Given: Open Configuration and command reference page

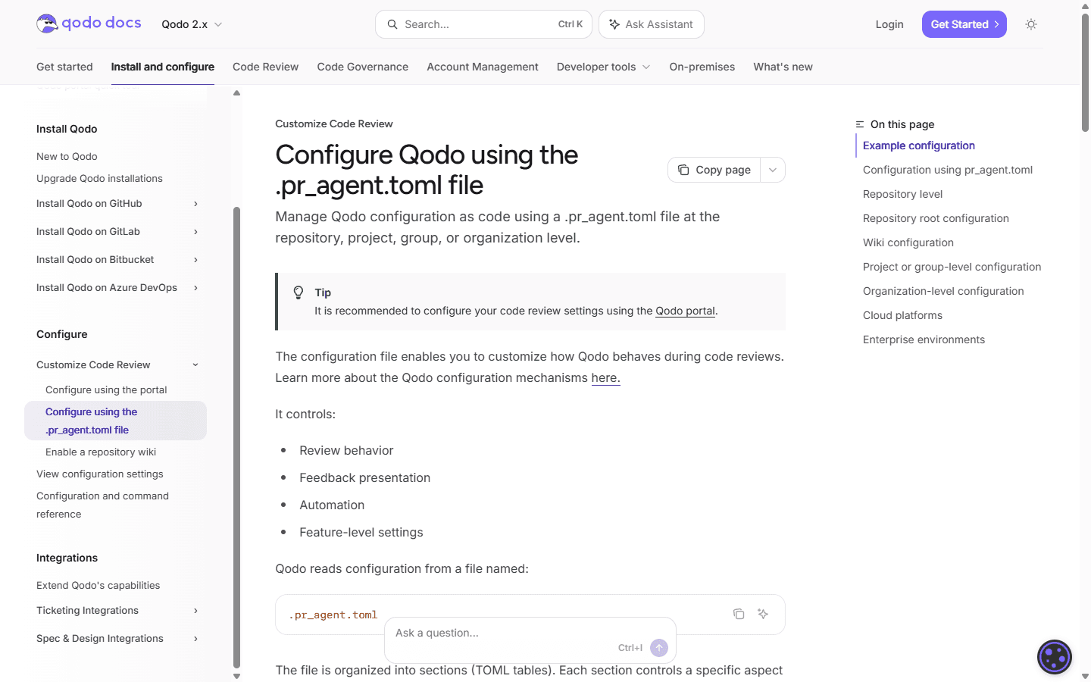Looking at the screenshot, I should [102, 505].
